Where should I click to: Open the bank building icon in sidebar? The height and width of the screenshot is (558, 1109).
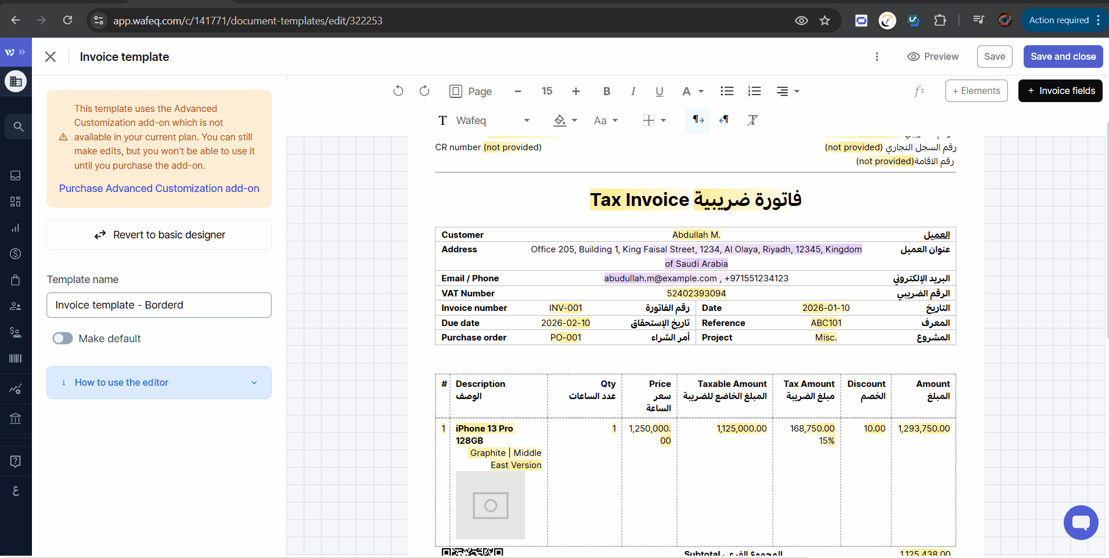(x=16, y=418)
